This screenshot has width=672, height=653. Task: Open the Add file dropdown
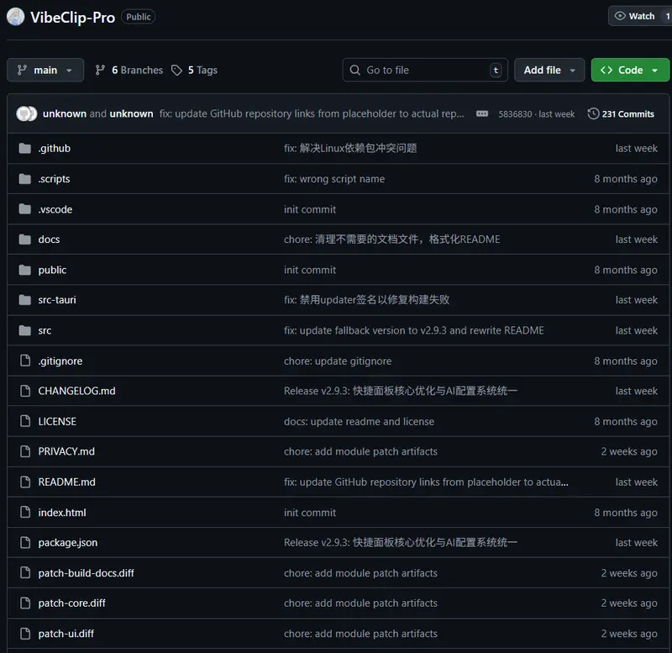coord(549,71)
